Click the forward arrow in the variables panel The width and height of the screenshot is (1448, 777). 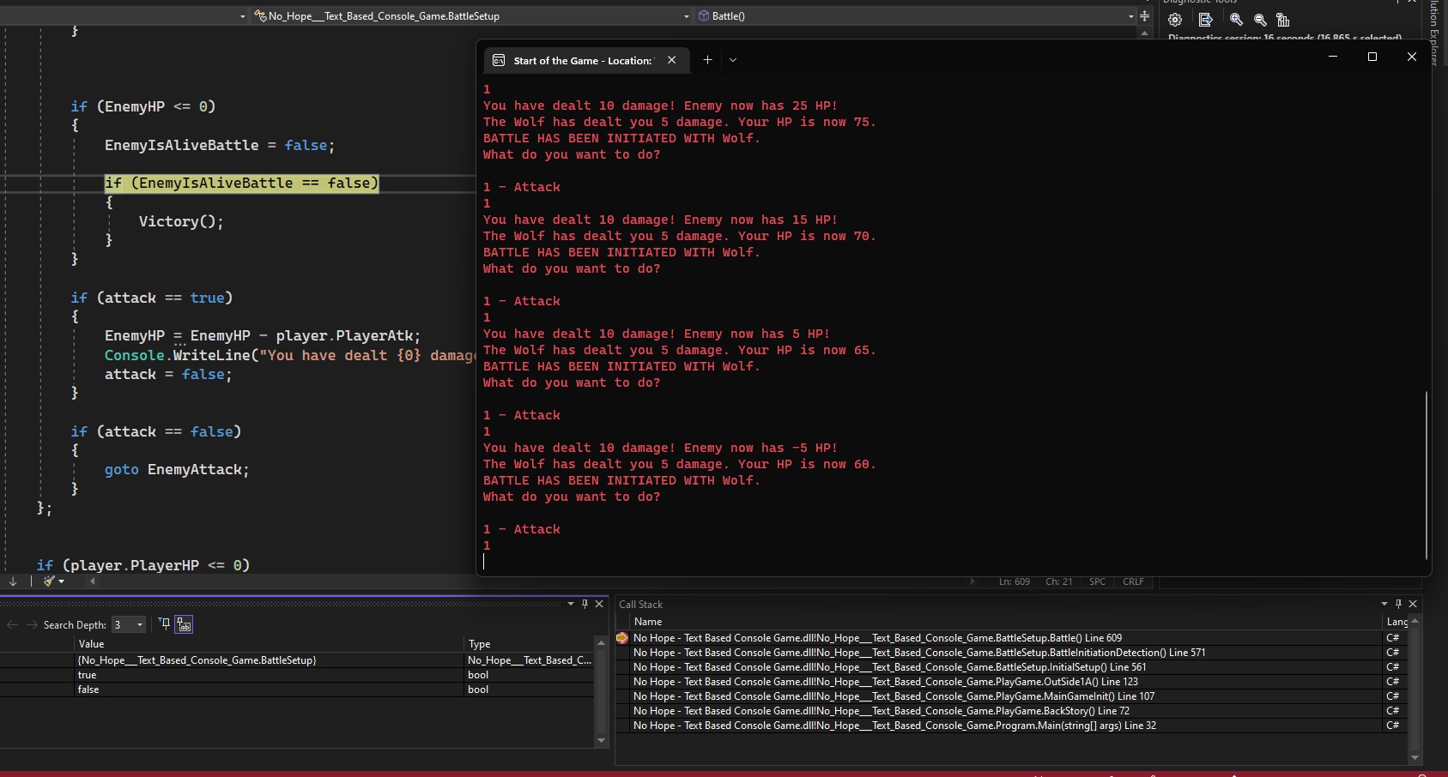tap(32, 624)
